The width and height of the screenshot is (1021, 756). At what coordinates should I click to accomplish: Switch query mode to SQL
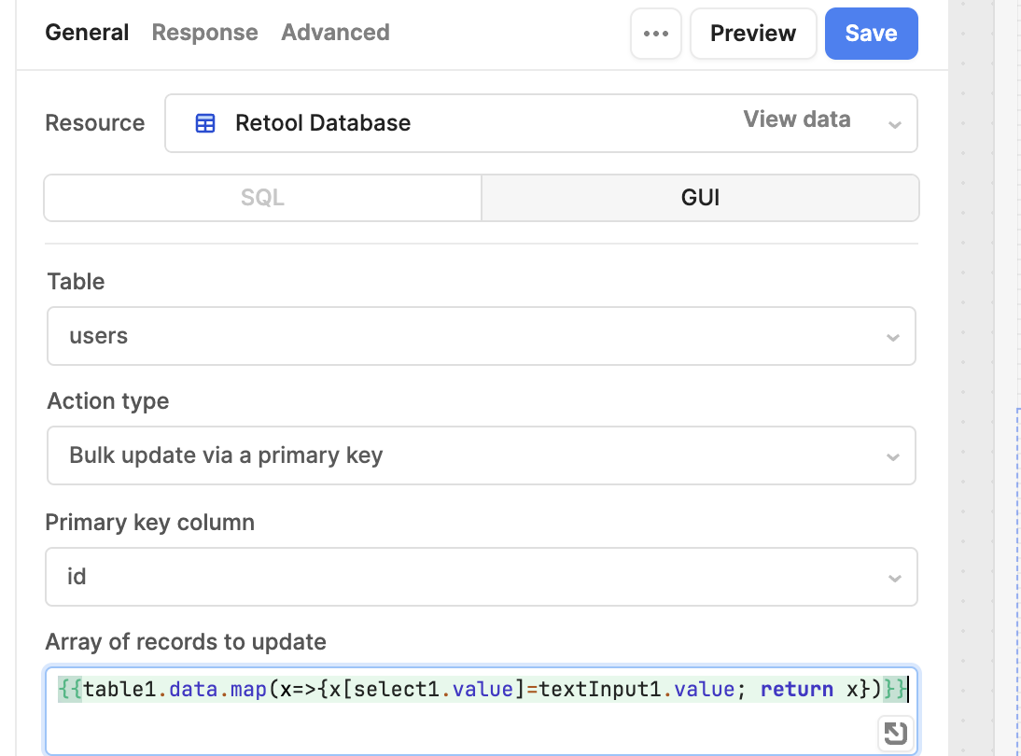coord(262,198)
